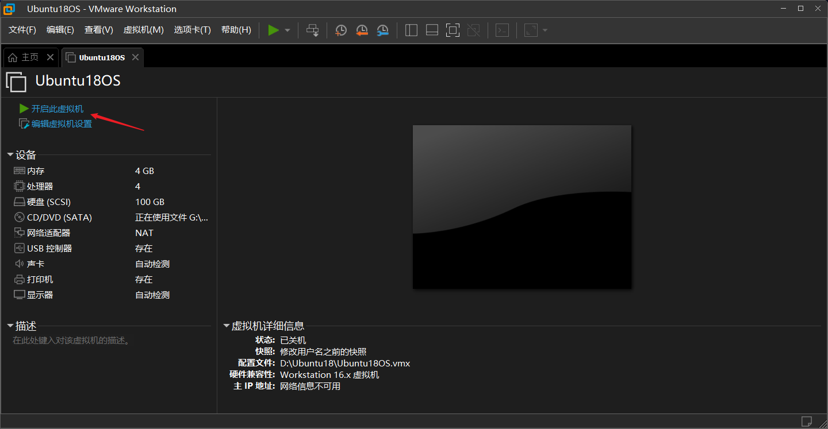This screenshot has width=828, height=429.
Task: Take a snapshot with the clock-plus icon
Action: pyautogui.click(x=341, y=30)
